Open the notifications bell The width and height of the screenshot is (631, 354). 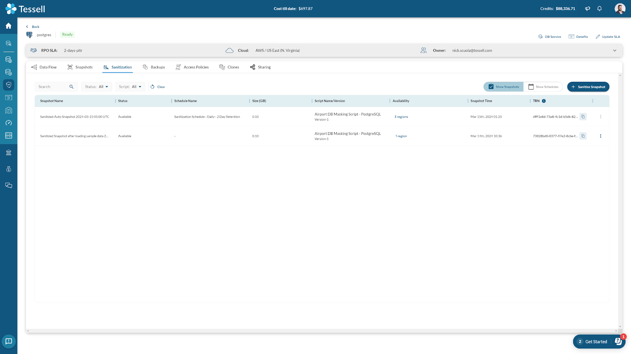point(599,9)
